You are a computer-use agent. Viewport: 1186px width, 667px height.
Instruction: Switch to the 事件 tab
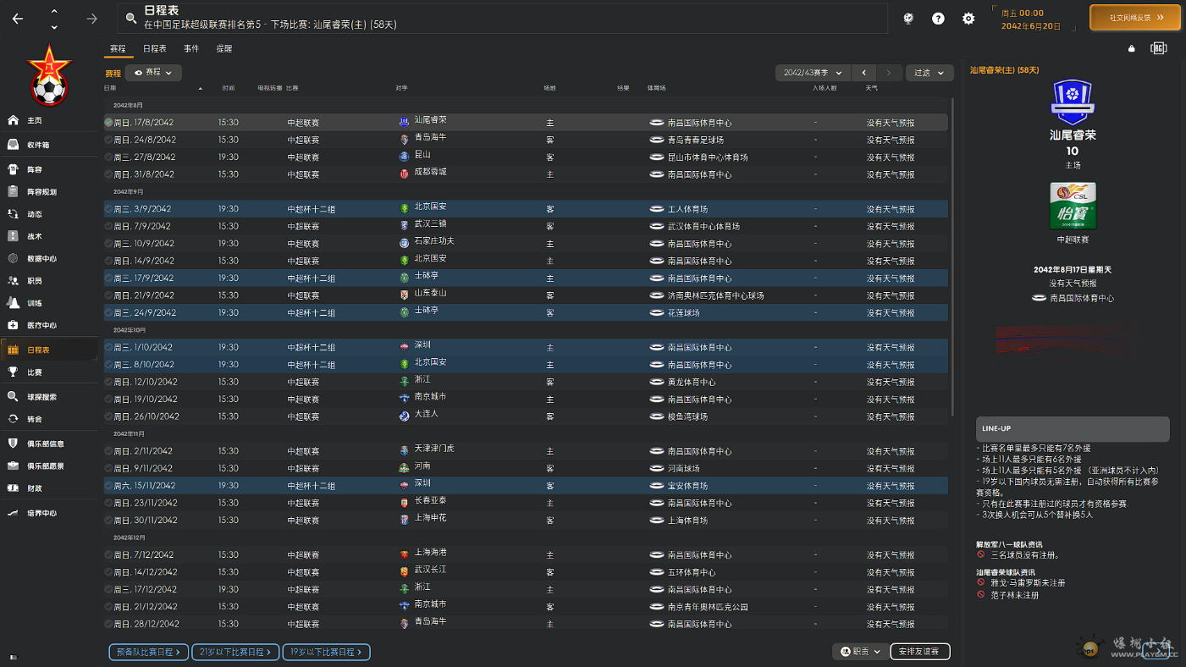coord(191,49)
